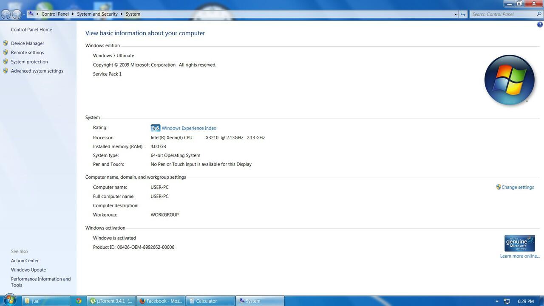Expand the arrow after Control Panel breadcrumb
Image resolution: width=544 pixels, height=306 pixels.
coord(73,14)
